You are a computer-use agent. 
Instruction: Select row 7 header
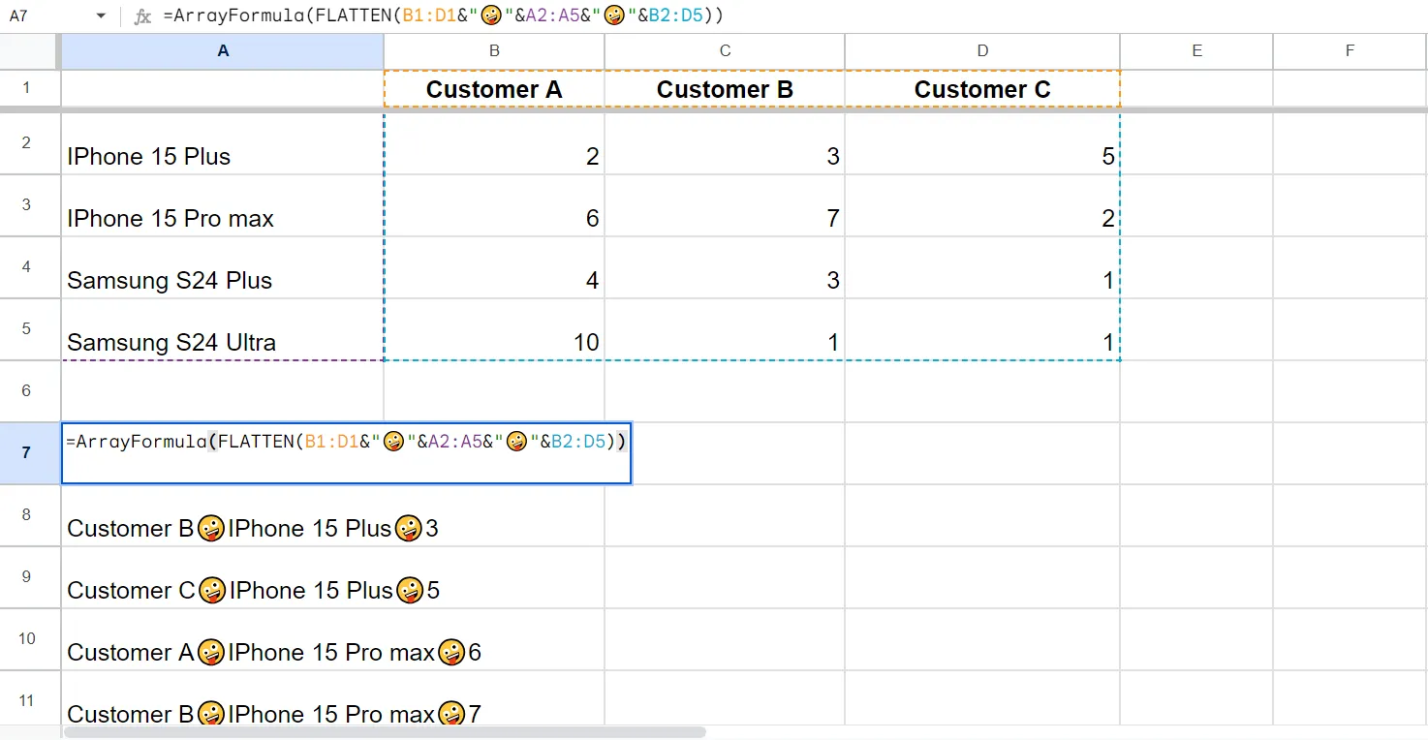pyautogui.click(x=27, y=453)
